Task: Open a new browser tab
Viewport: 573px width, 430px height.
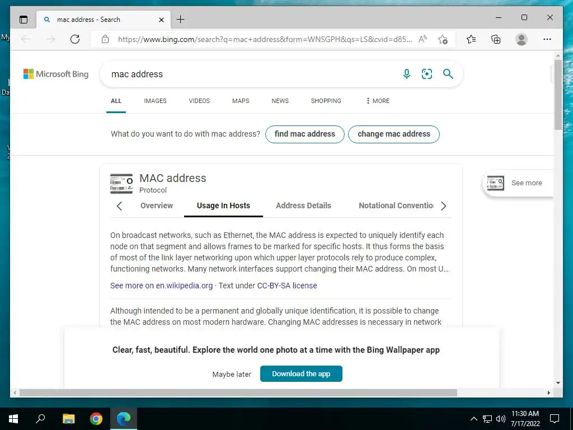Action: (x=181, y=20)
